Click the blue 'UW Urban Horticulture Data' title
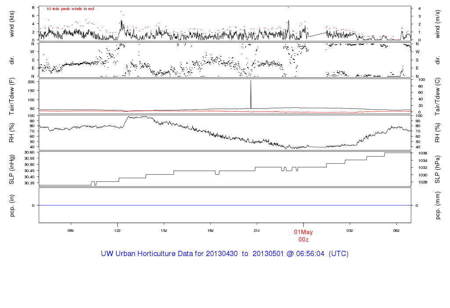 coord(225,254)
